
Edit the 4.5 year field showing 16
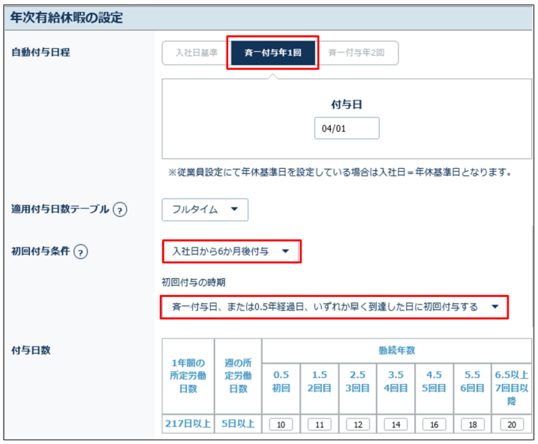[x=434, y=424]
